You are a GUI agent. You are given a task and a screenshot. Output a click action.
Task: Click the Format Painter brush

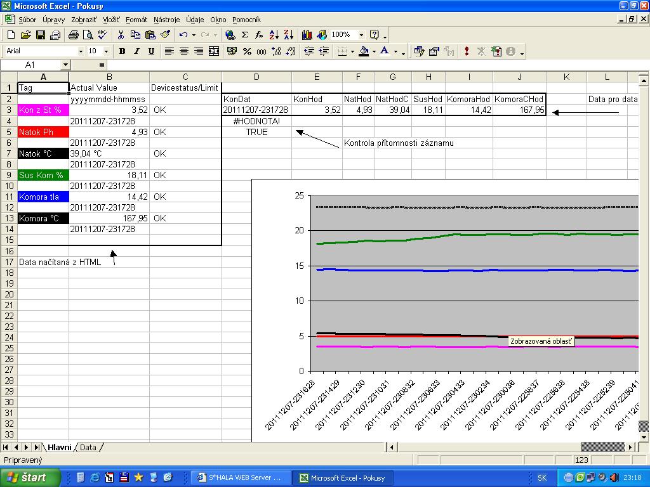(x=165, y=35)
